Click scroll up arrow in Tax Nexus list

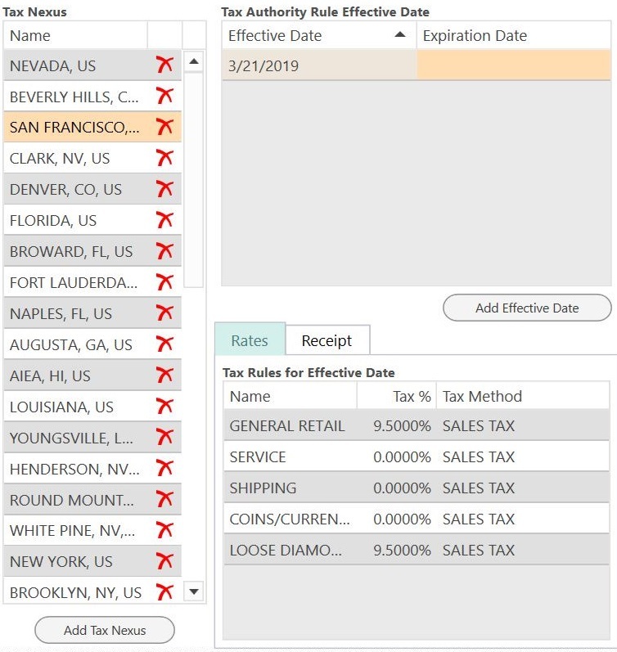coord(193,61)
